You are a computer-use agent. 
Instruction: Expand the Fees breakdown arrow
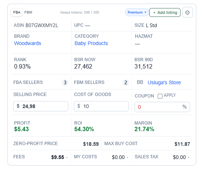coord(67,158)
